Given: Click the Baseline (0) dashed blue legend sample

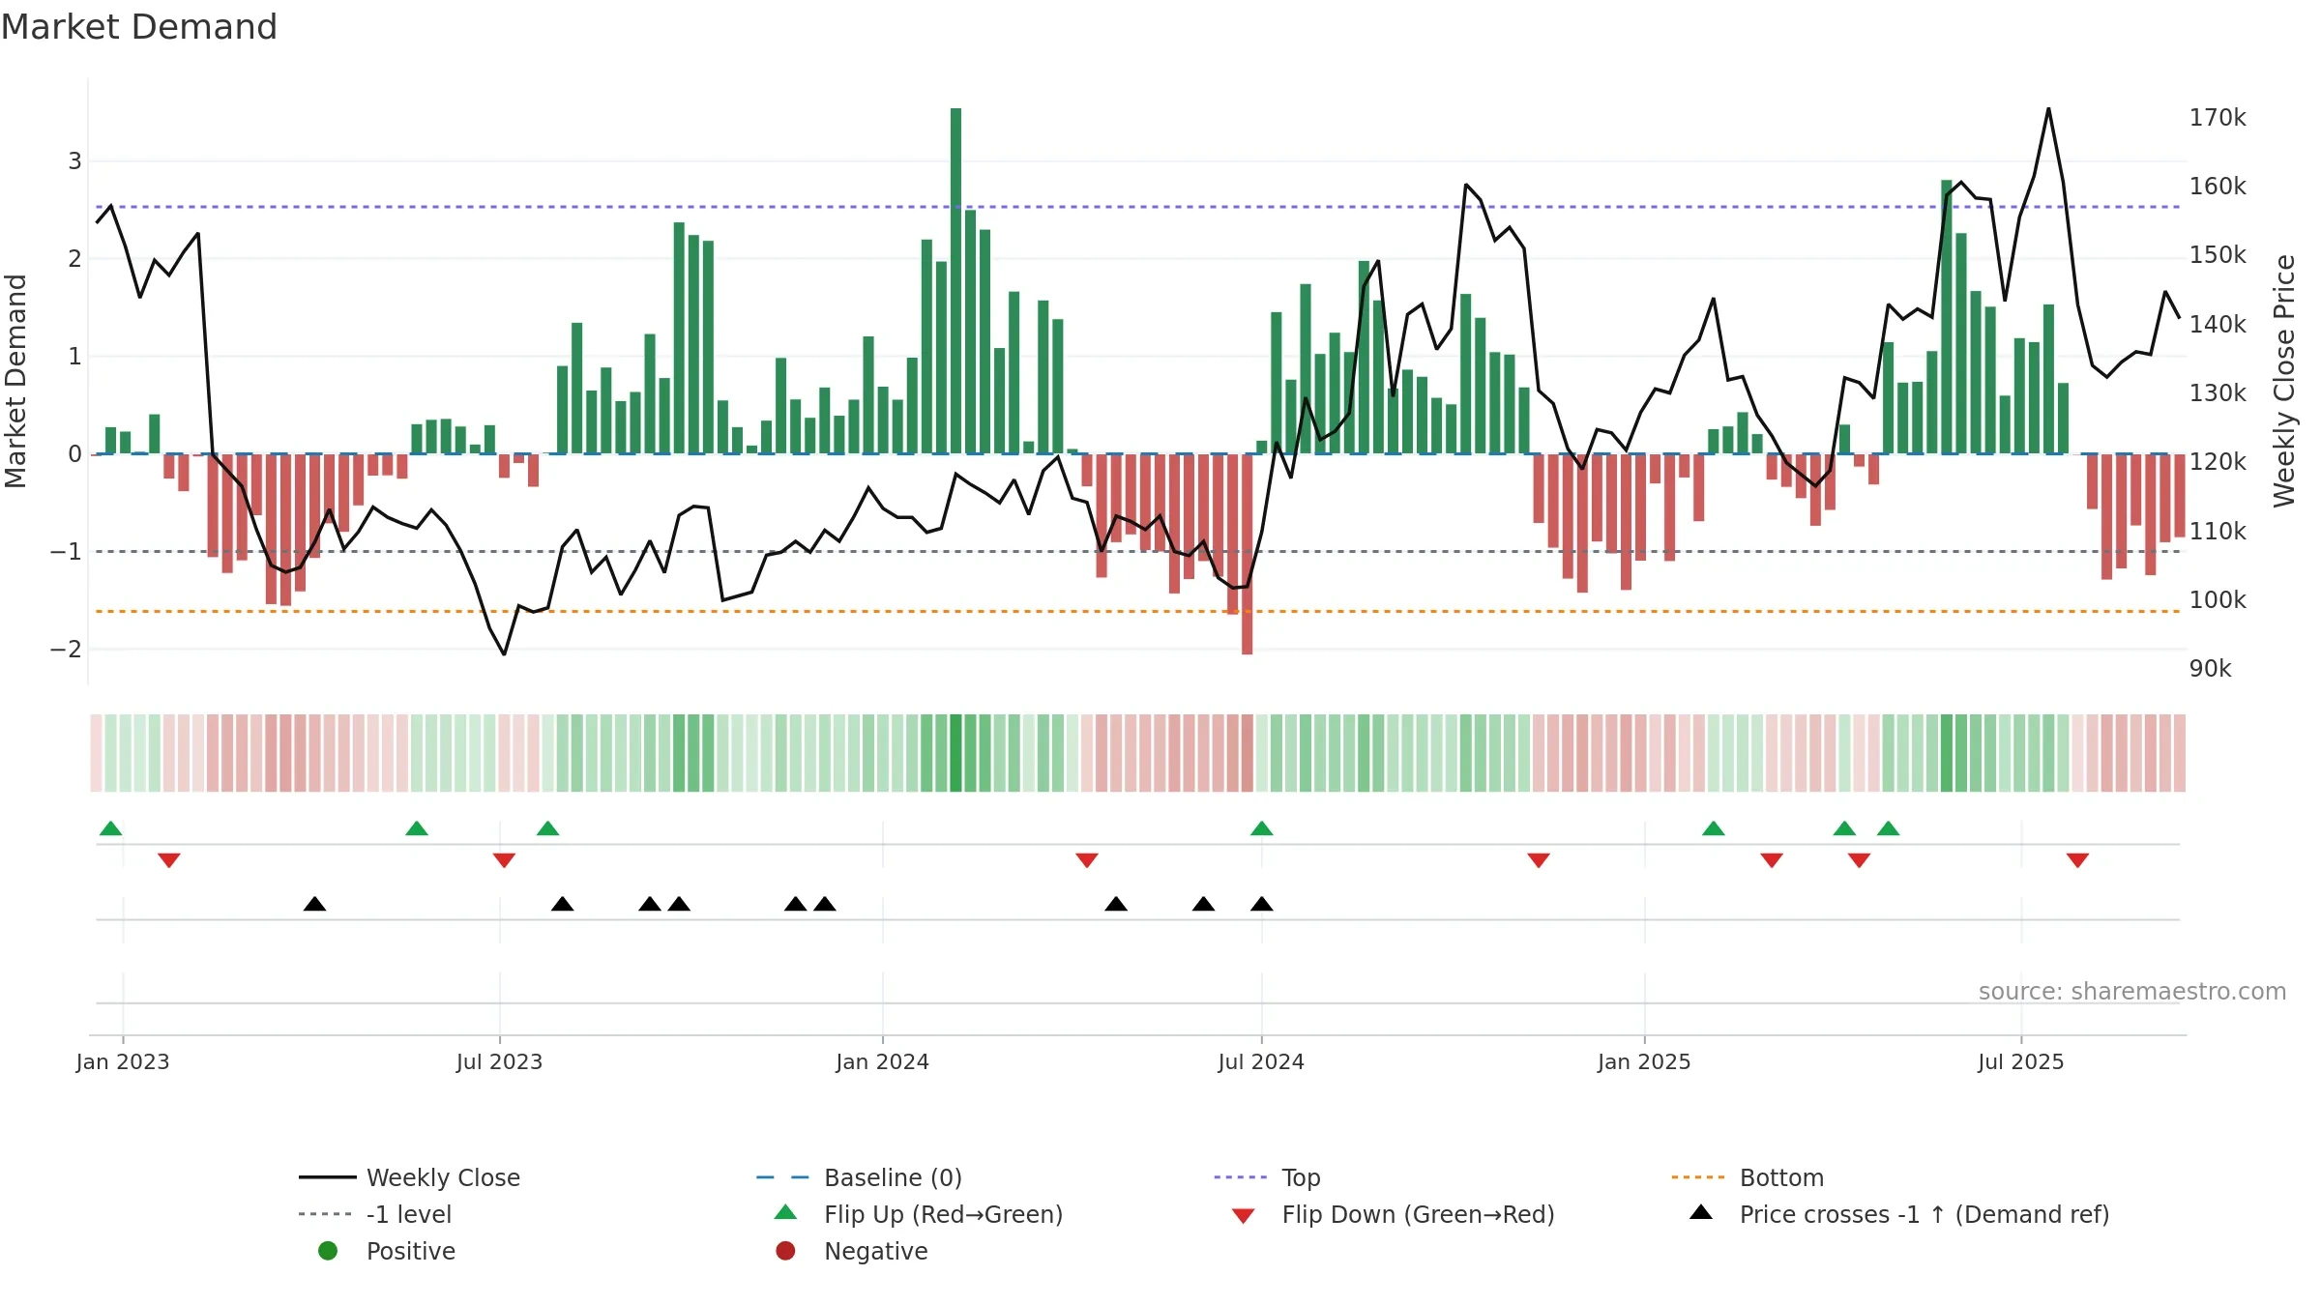Looking at the screenshot, I should pos(782,1177).
